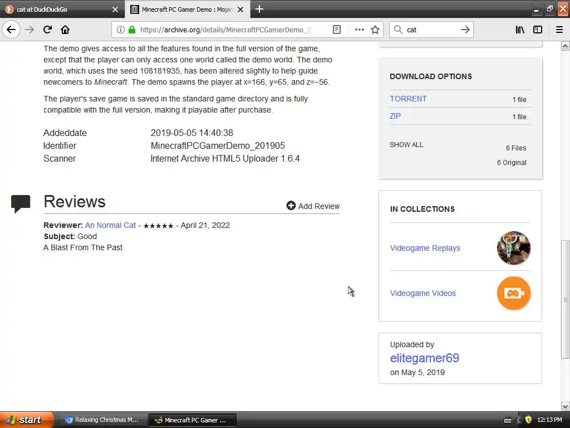Reload the current page
This screenshot has width=570, height=428.
point(47,30)
